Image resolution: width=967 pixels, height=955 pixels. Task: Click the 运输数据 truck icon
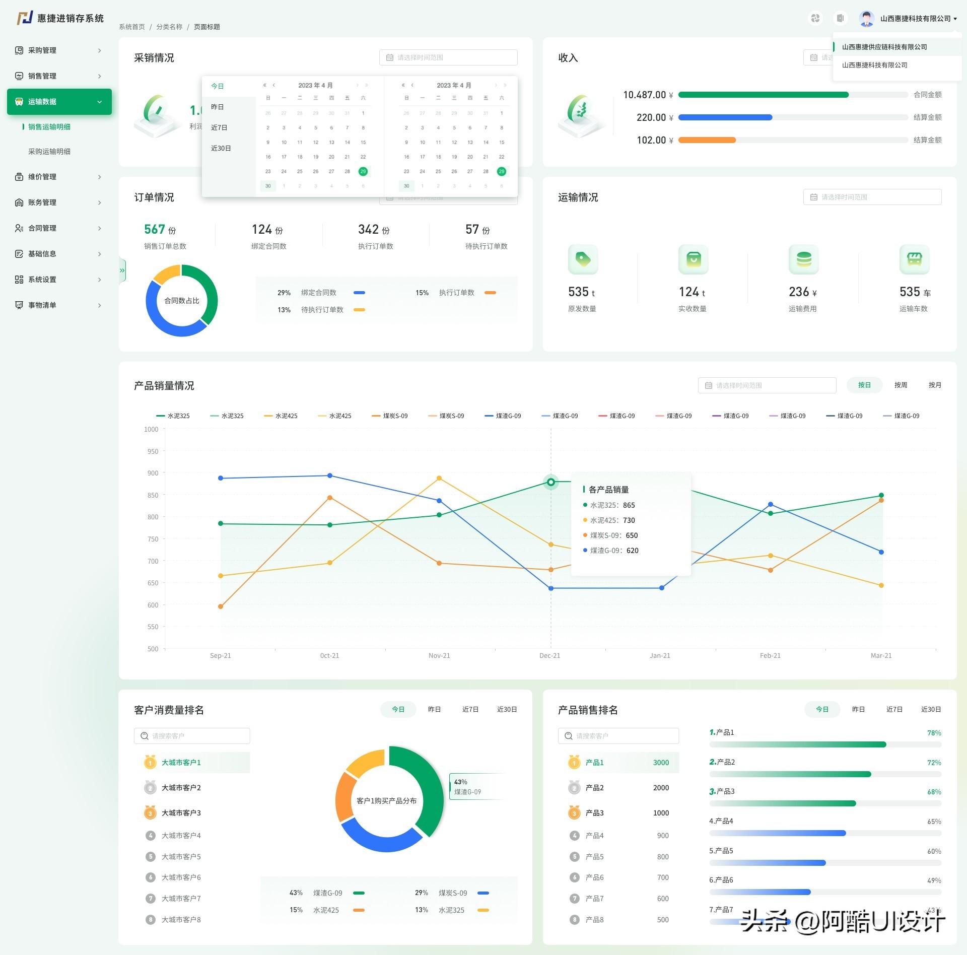[x=19, y=102]
